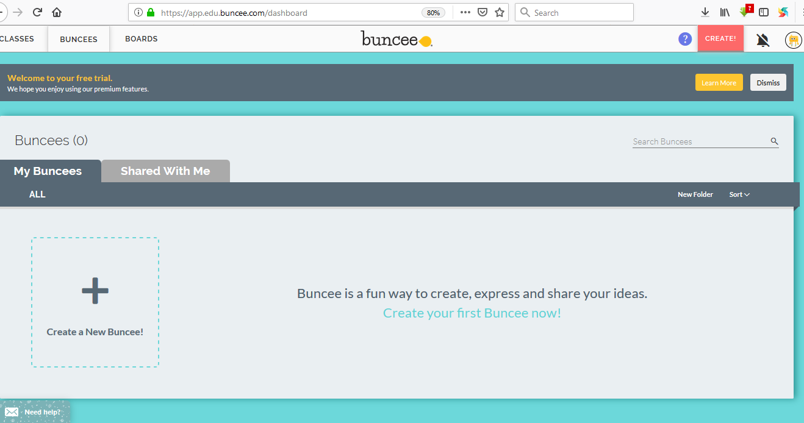Viewport: 804px width, 423px height.
Task: Open Need help via the envelope icon
Action: point(12,411)
